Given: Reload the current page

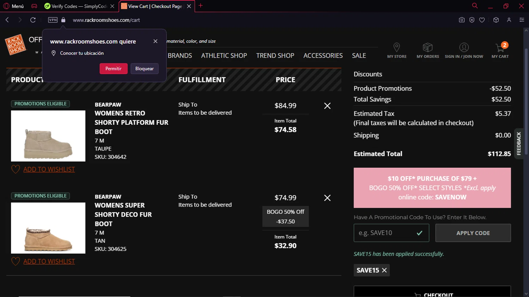Looking at the screenshot, I should [33, 20].
